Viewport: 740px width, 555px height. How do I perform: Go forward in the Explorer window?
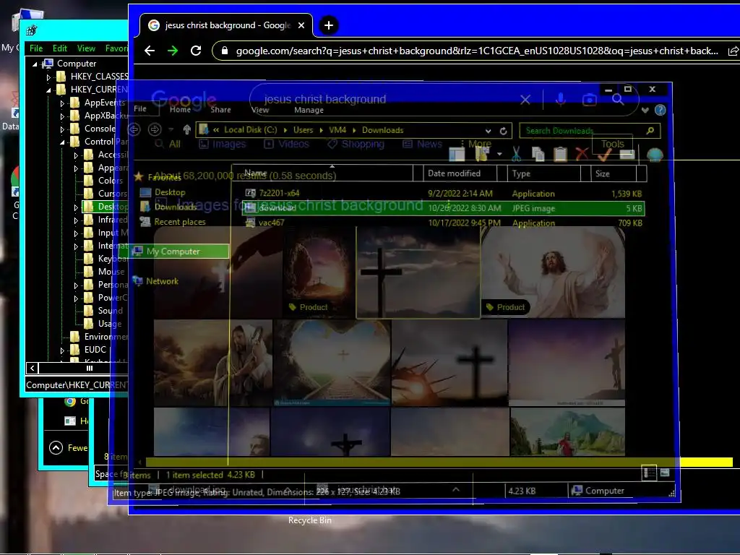click(155, 129)
